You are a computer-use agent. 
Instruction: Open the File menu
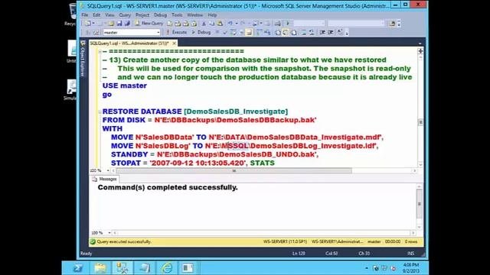point(85,15)
